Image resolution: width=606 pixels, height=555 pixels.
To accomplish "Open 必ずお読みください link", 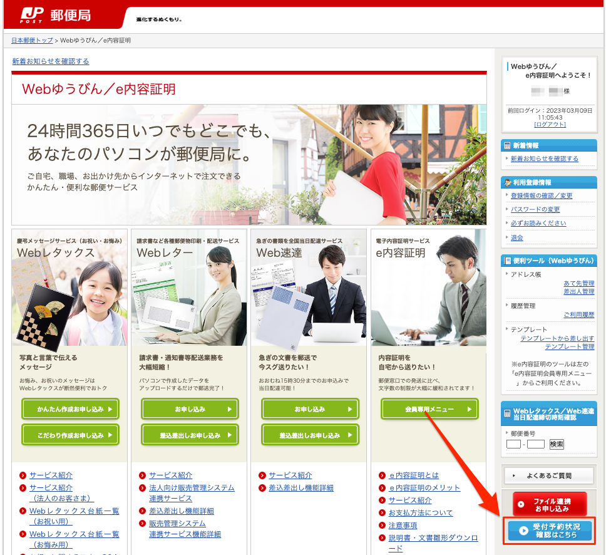I will pos(538,223).
